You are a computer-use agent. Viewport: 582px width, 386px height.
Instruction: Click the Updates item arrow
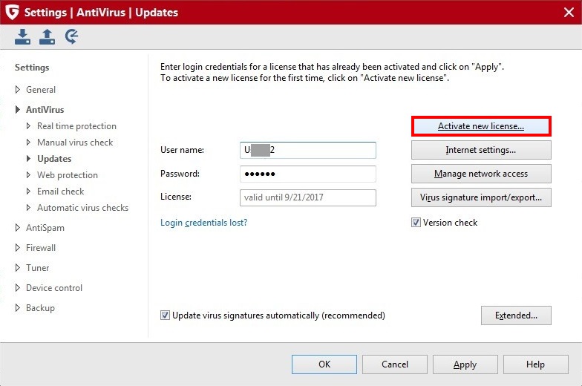[x=28, y=159]
